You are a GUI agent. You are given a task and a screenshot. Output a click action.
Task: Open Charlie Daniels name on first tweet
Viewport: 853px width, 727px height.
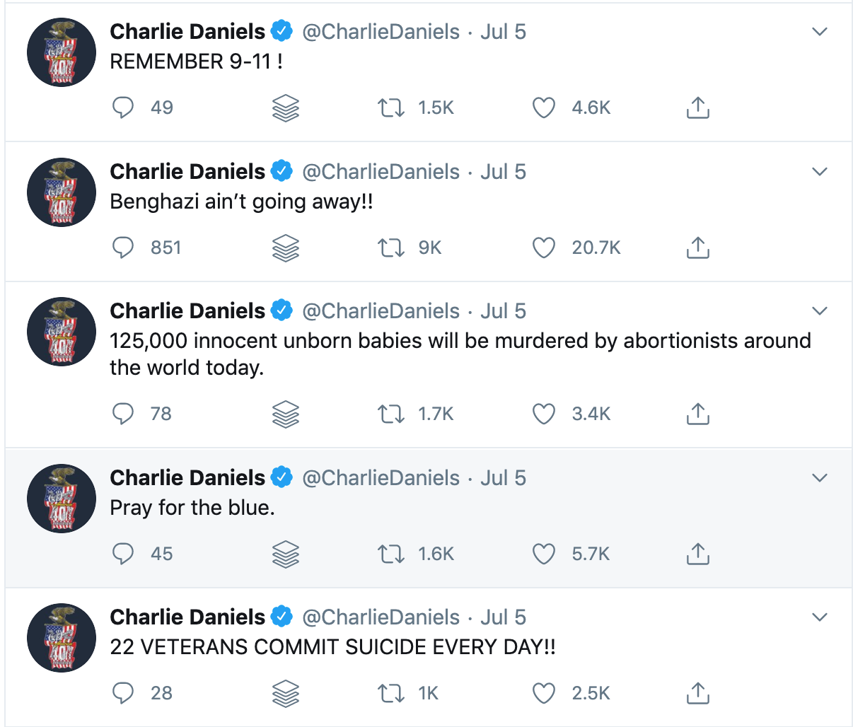point(187,32)
